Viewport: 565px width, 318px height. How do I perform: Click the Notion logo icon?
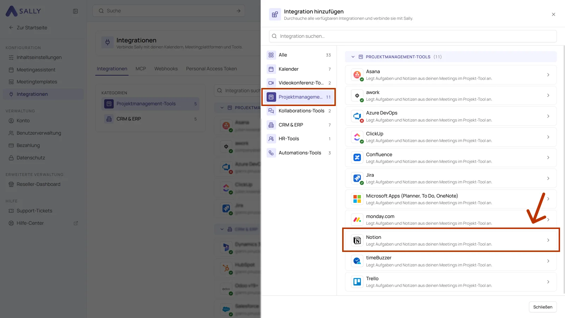click(357, 240)
